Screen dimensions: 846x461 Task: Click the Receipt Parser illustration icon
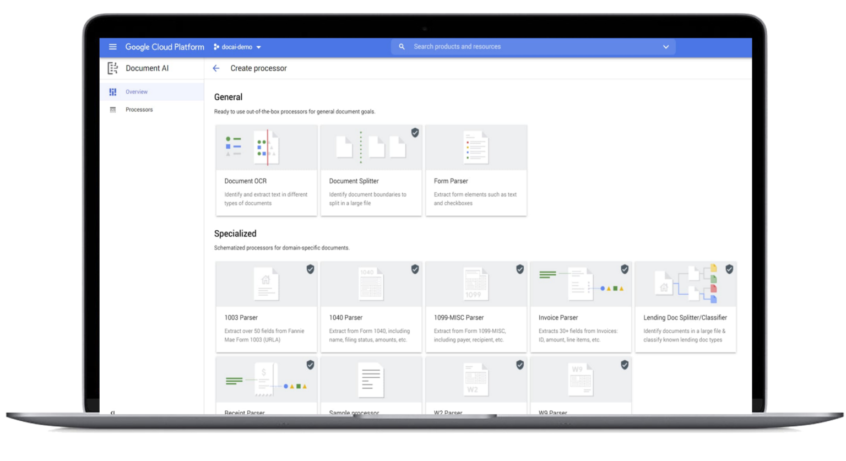point(267,380)
